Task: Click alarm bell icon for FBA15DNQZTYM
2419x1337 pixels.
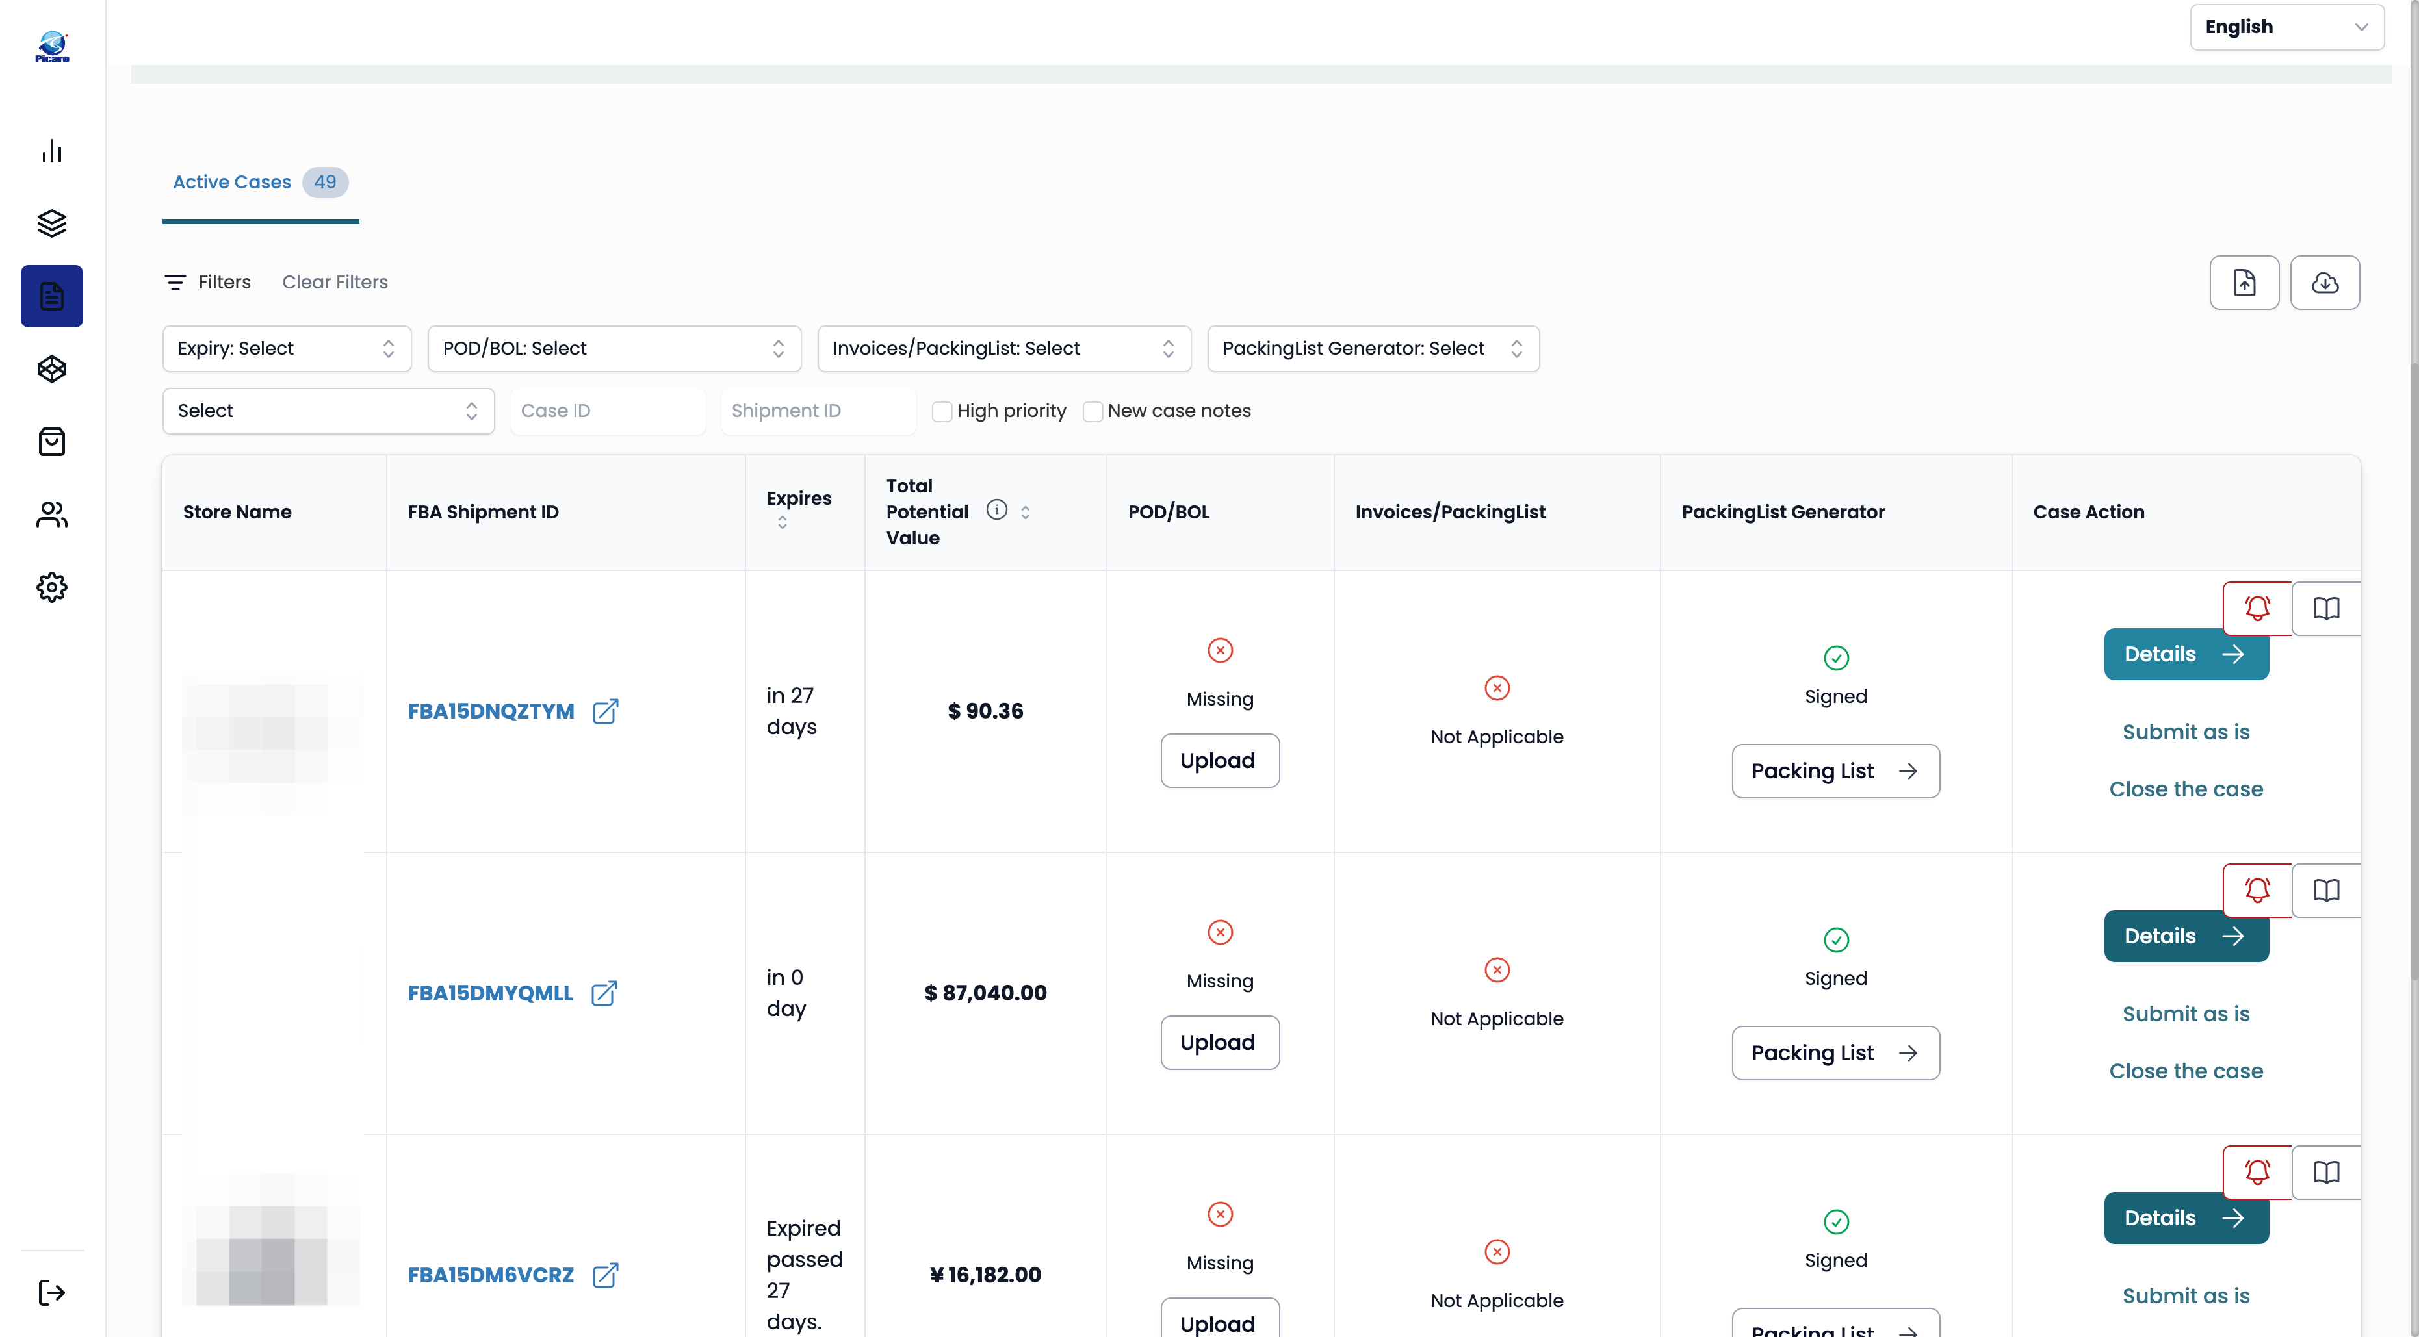Action: tap(2257, 609)
